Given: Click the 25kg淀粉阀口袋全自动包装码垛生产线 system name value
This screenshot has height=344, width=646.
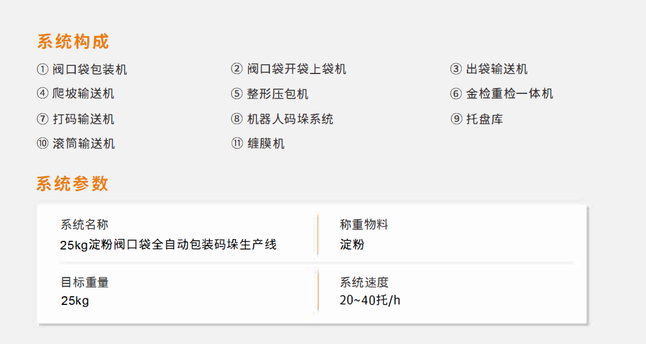Looking at the screenshot, I should click(168, 245).
